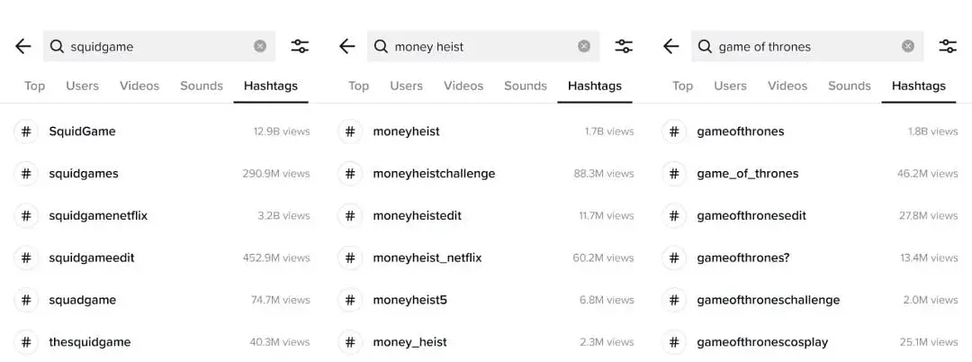Switch to Videos tab in money heist results
Screen dimensions: 972x362
point(463,86)
